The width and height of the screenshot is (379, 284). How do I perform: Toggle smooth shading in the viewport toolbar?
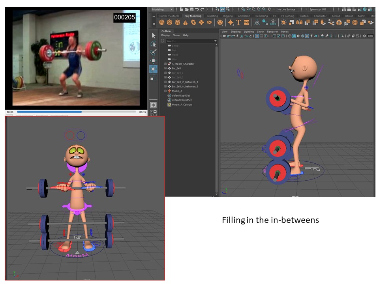[x=294, y=35]
